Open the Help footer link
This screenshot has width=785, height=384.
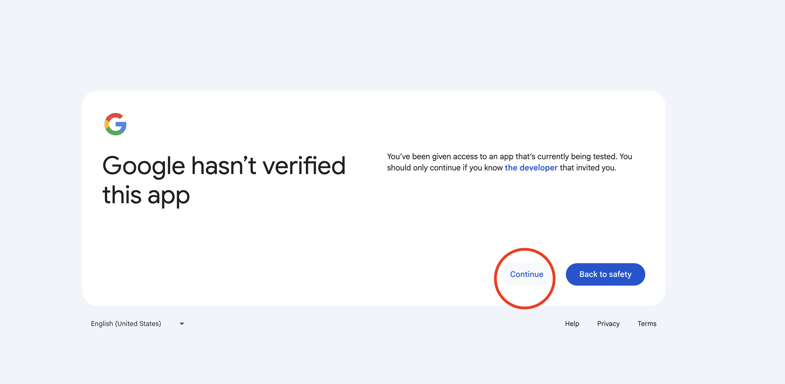pyautogui.click(x=572, y=324)
